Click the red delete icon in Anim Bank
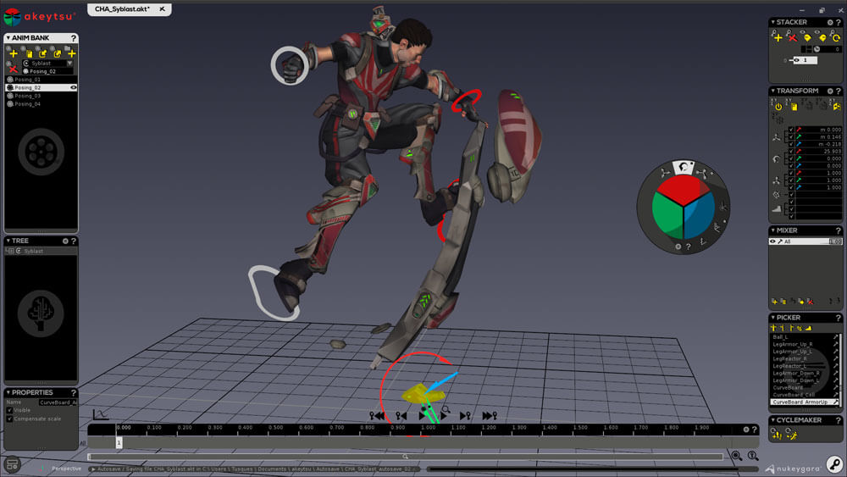The image size is (847, 477). pos(13,70)
